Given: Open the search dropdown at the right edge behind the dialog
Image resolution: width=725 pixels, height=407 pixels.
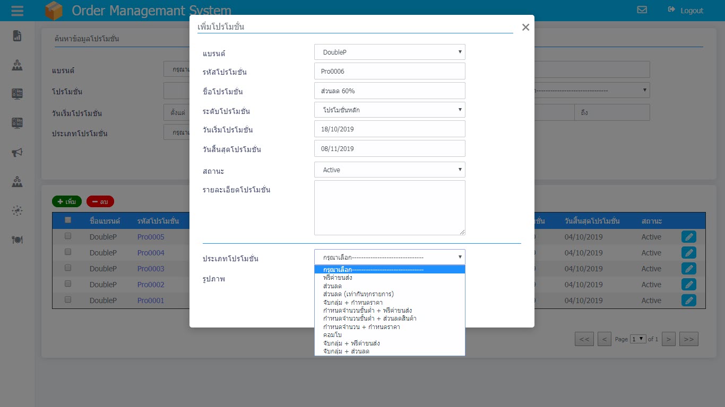Looking at the screenshot, I should point(592,90).
